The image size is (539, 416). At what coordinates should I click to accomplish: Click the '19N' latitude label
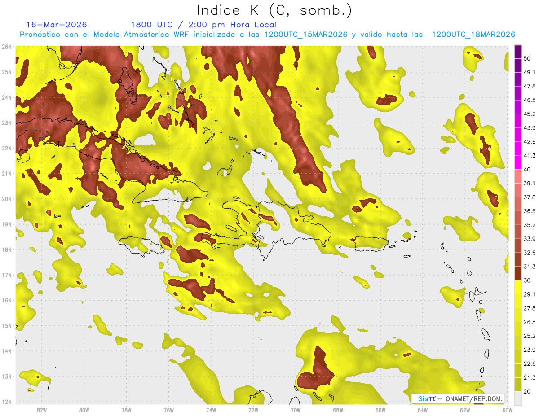[7, 224]
